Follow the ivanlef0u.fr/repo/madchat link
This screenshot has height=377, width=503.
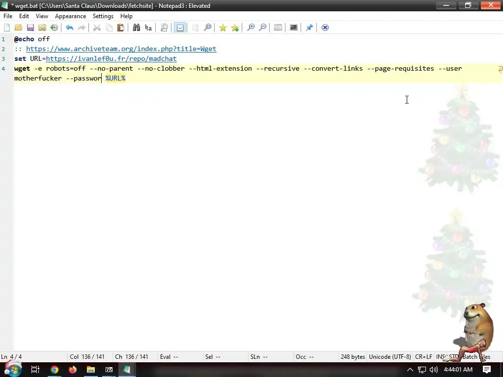(x=112, y=59)
